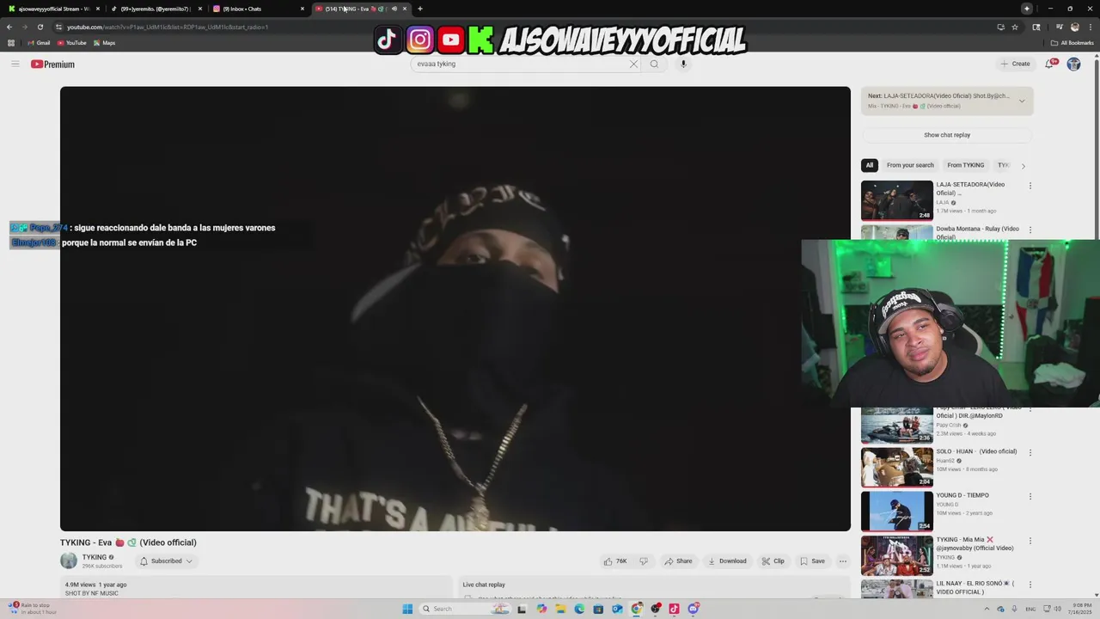Open options for TYKING - Mia Mia video
This screenshot has height=619, width=1100.
1030,541
